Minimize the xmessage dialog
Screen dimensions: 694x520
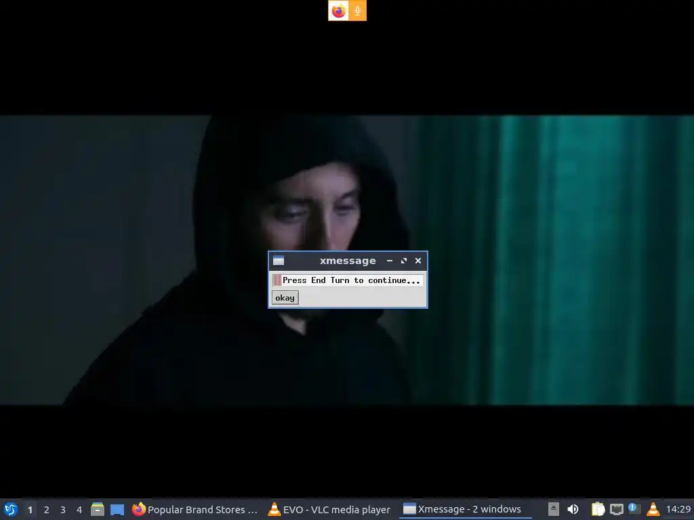(x=390, y=261)
